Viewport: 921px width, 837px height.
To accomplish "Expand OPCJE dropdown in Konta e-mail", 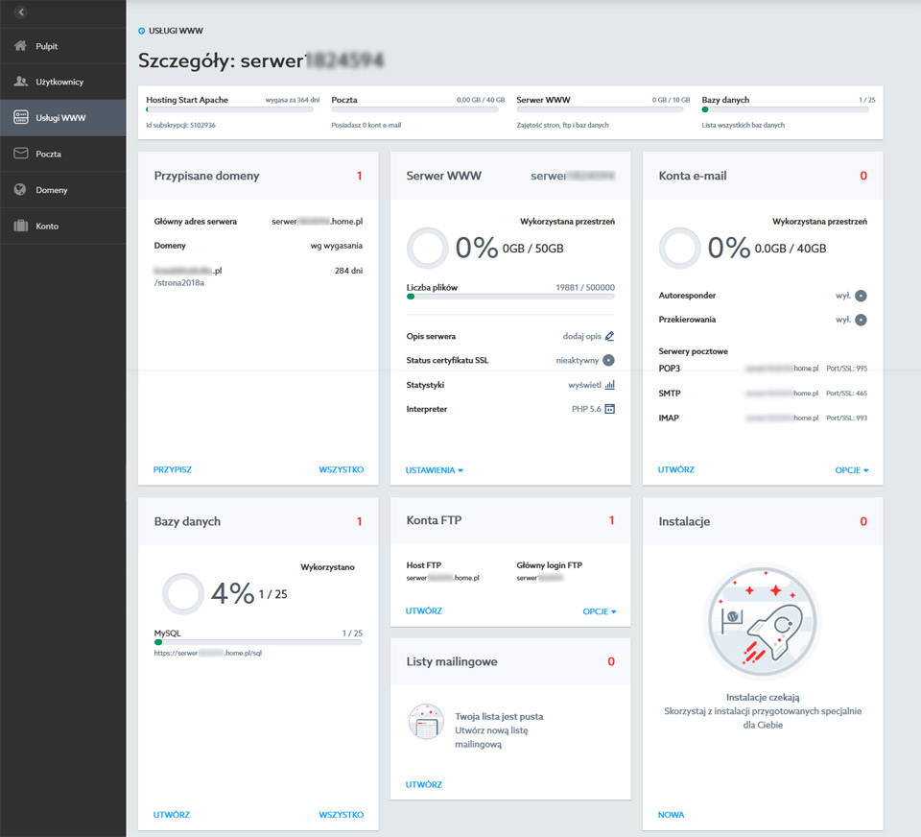I will click(x=852, y=470).
